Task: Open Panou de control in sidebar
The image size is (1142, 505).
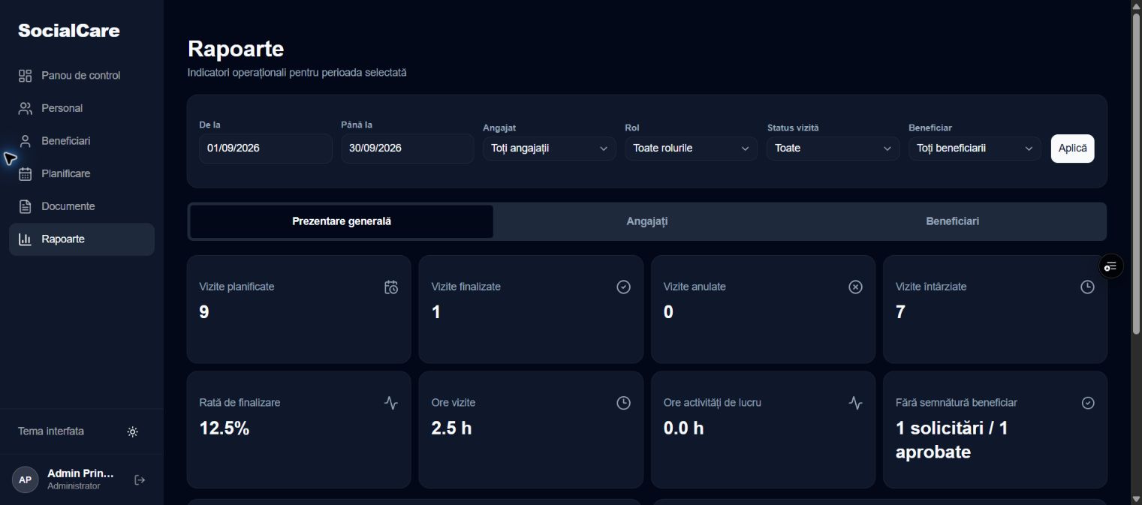Action: tap(82, 76)
